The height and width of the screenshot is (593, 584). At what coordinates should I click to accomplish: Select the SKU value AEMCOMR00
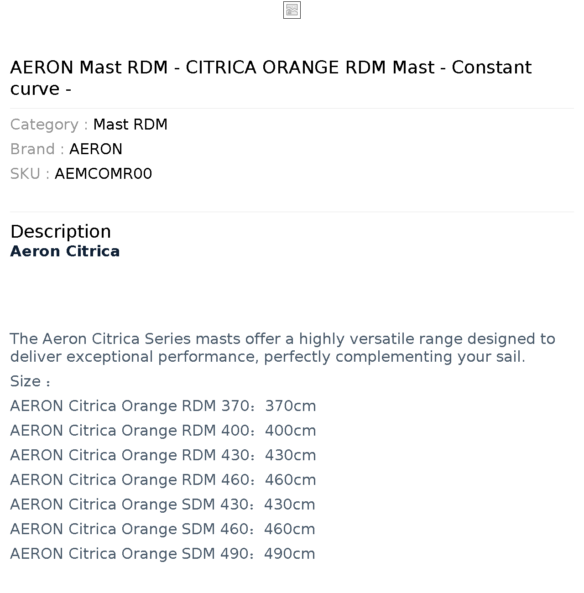click(x=104, y=174)
